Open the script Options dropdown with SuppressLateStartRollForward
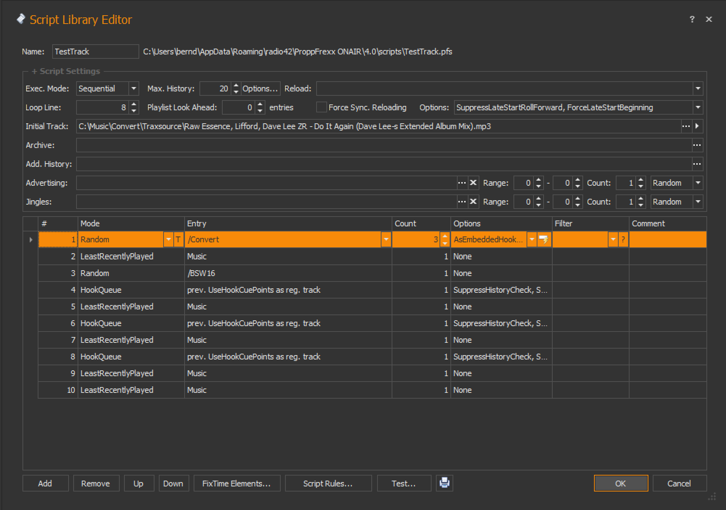 pyautogui.click(x=698, y=107)
